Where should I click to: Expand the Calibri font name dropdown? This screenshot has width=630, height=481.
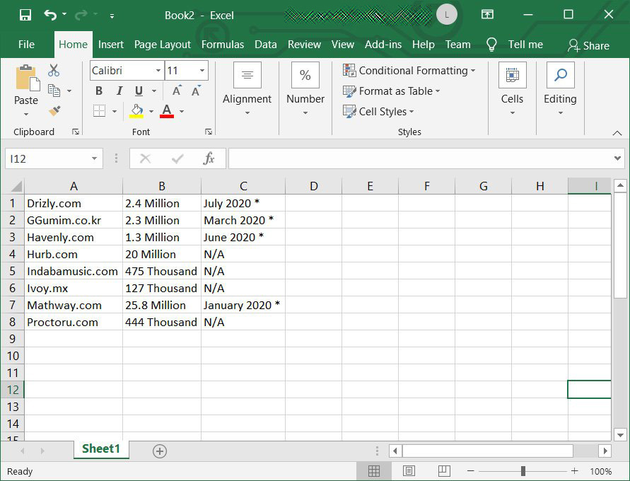click(158, 71)
